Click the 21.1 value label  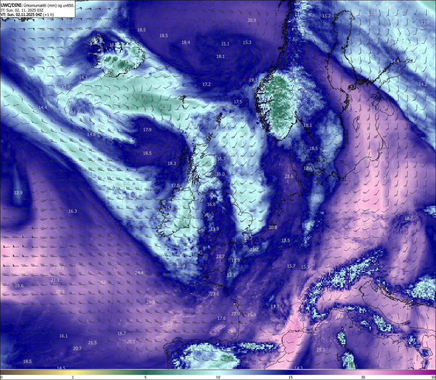(55, 280)
